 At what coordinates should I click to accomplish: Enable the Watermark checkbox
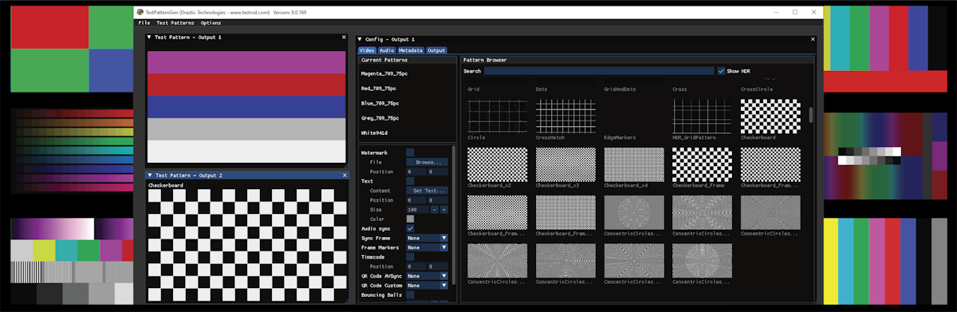click(x=411, y=152)
